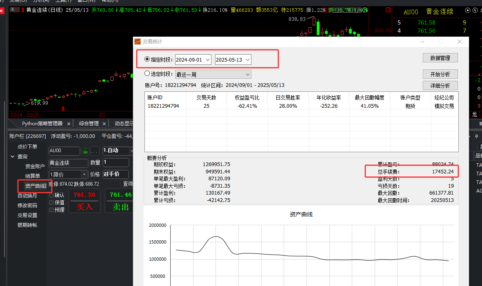The height and width of the screenshot is (286, 482).
Task: Click the 期末权益 value 949591.44
Action: coord(218,172)
